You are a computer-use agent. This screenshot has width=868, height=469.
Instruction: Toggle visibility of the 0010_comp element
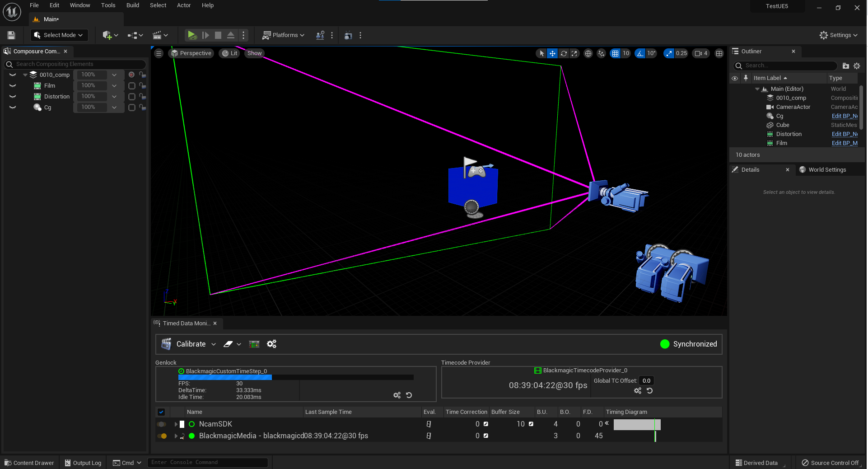click(12, 75)
